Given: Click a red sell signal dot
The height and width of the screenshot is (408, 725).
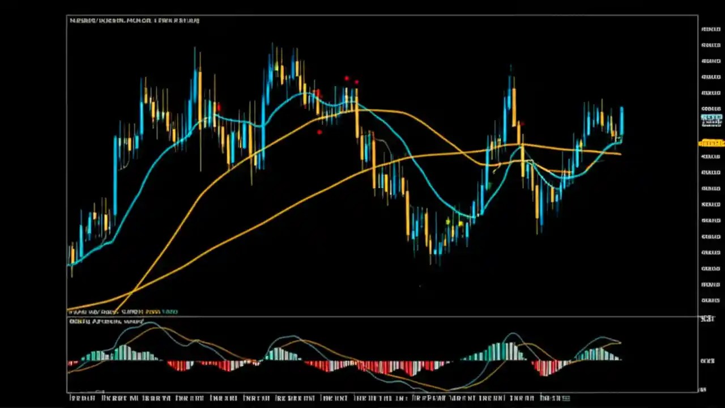Looking at the screenshot, I should coord(347,78).
